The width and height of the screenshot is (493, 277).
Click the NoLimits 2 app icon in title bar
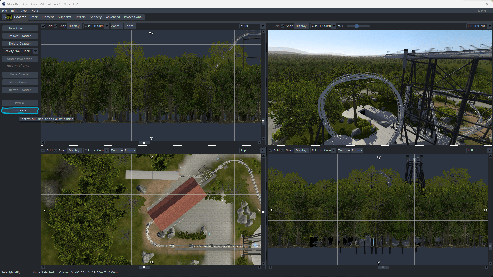[x=4, y=4]
